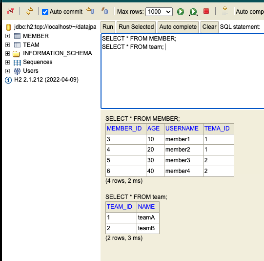
Task: Click the Clear button
Action: [209, 27]
